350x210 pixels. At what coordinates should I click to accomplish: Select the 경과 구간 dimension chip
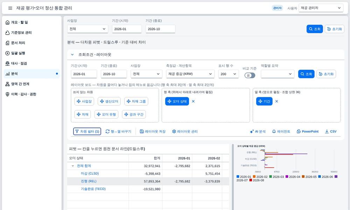(x=134, y=114)
